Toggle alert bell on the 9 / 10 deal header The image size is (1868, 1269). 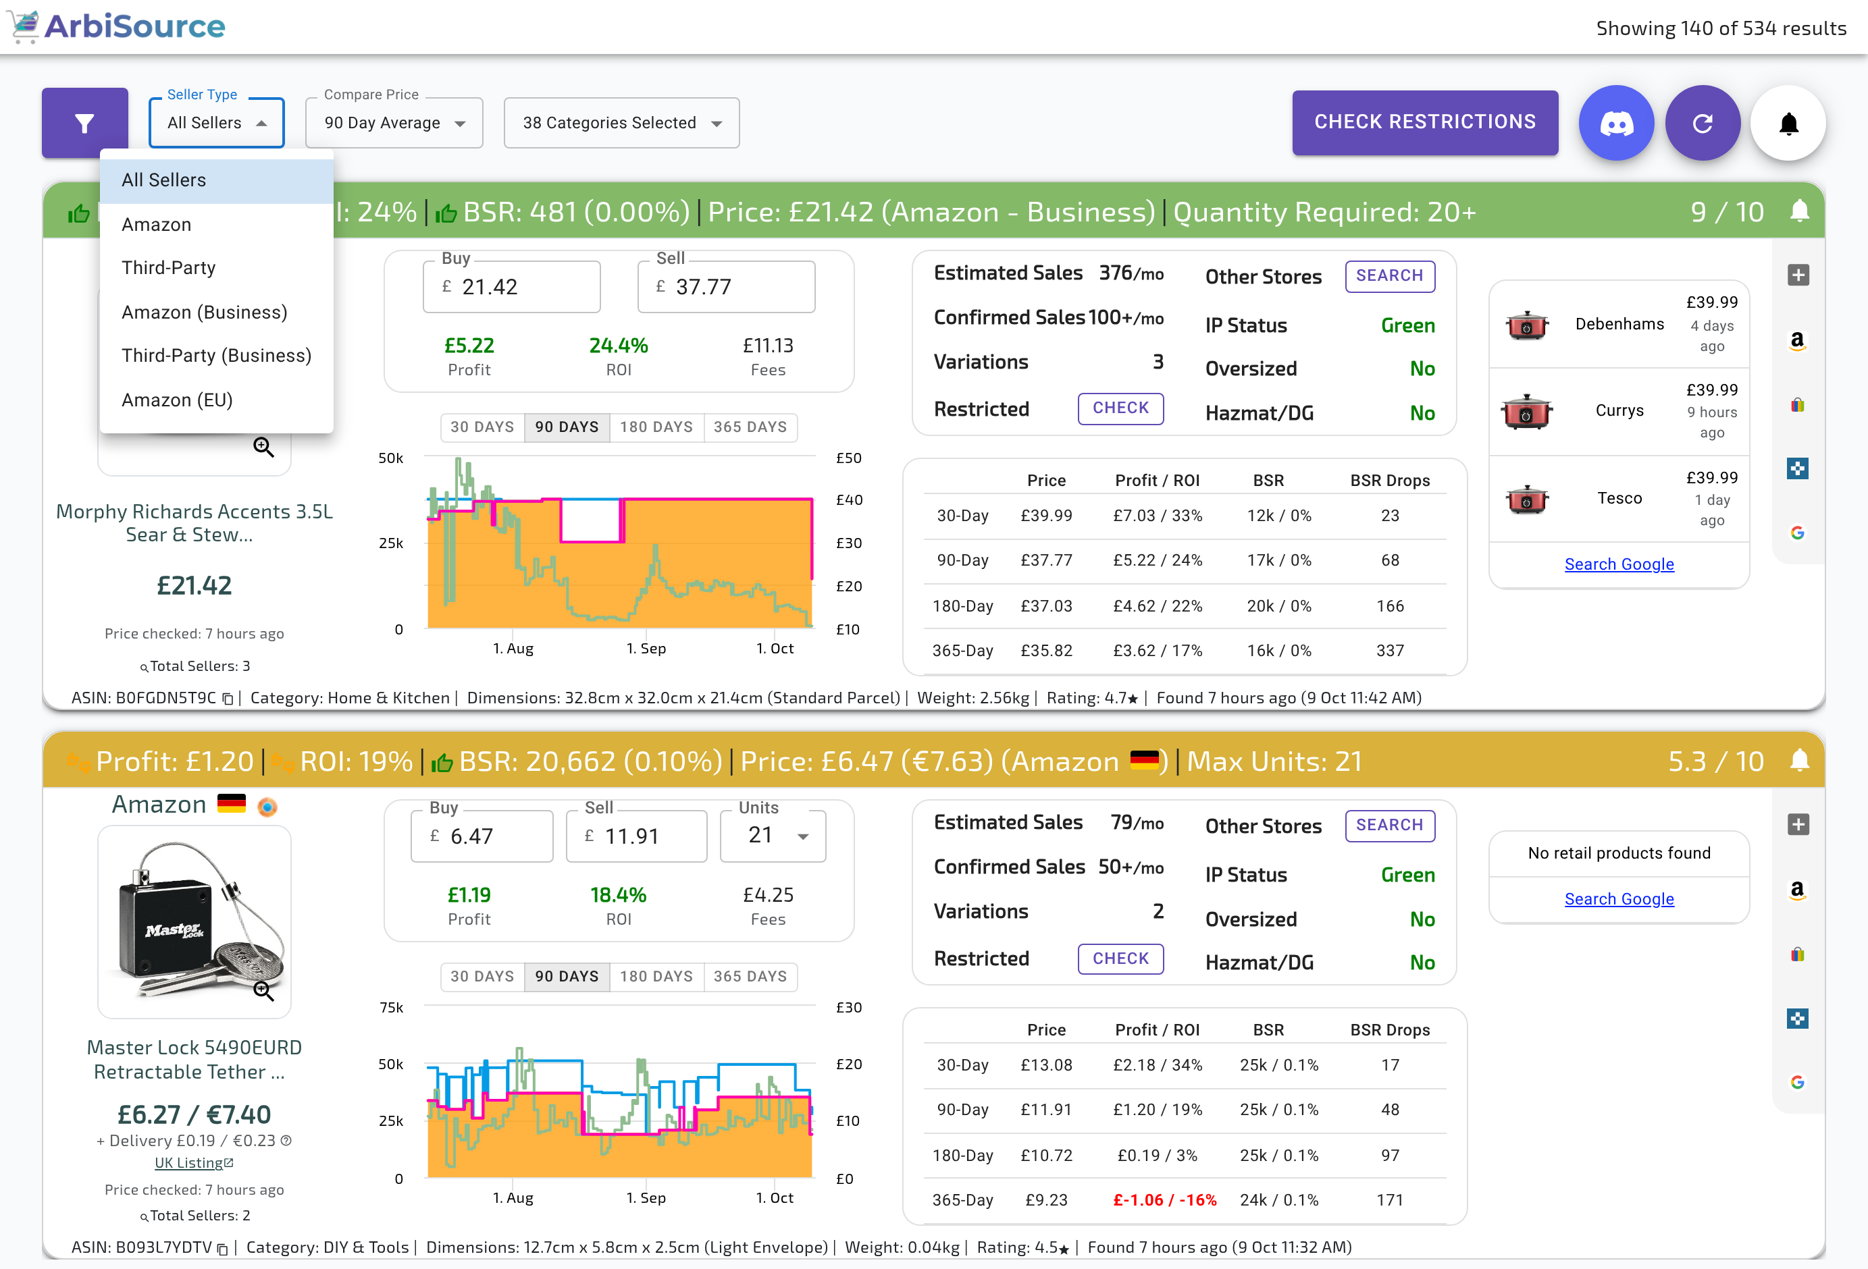pos(1800,211)
